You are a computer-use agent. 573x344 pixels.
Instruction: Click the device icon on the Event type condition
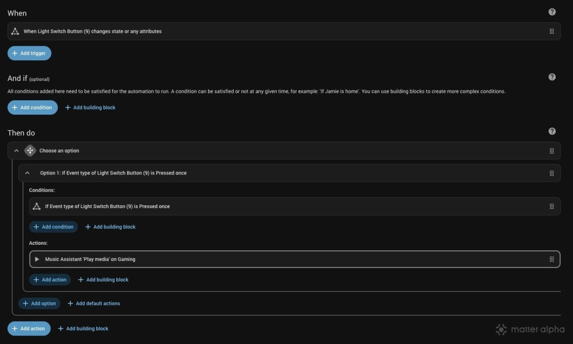pyautogui.click(x=37, y=206)
